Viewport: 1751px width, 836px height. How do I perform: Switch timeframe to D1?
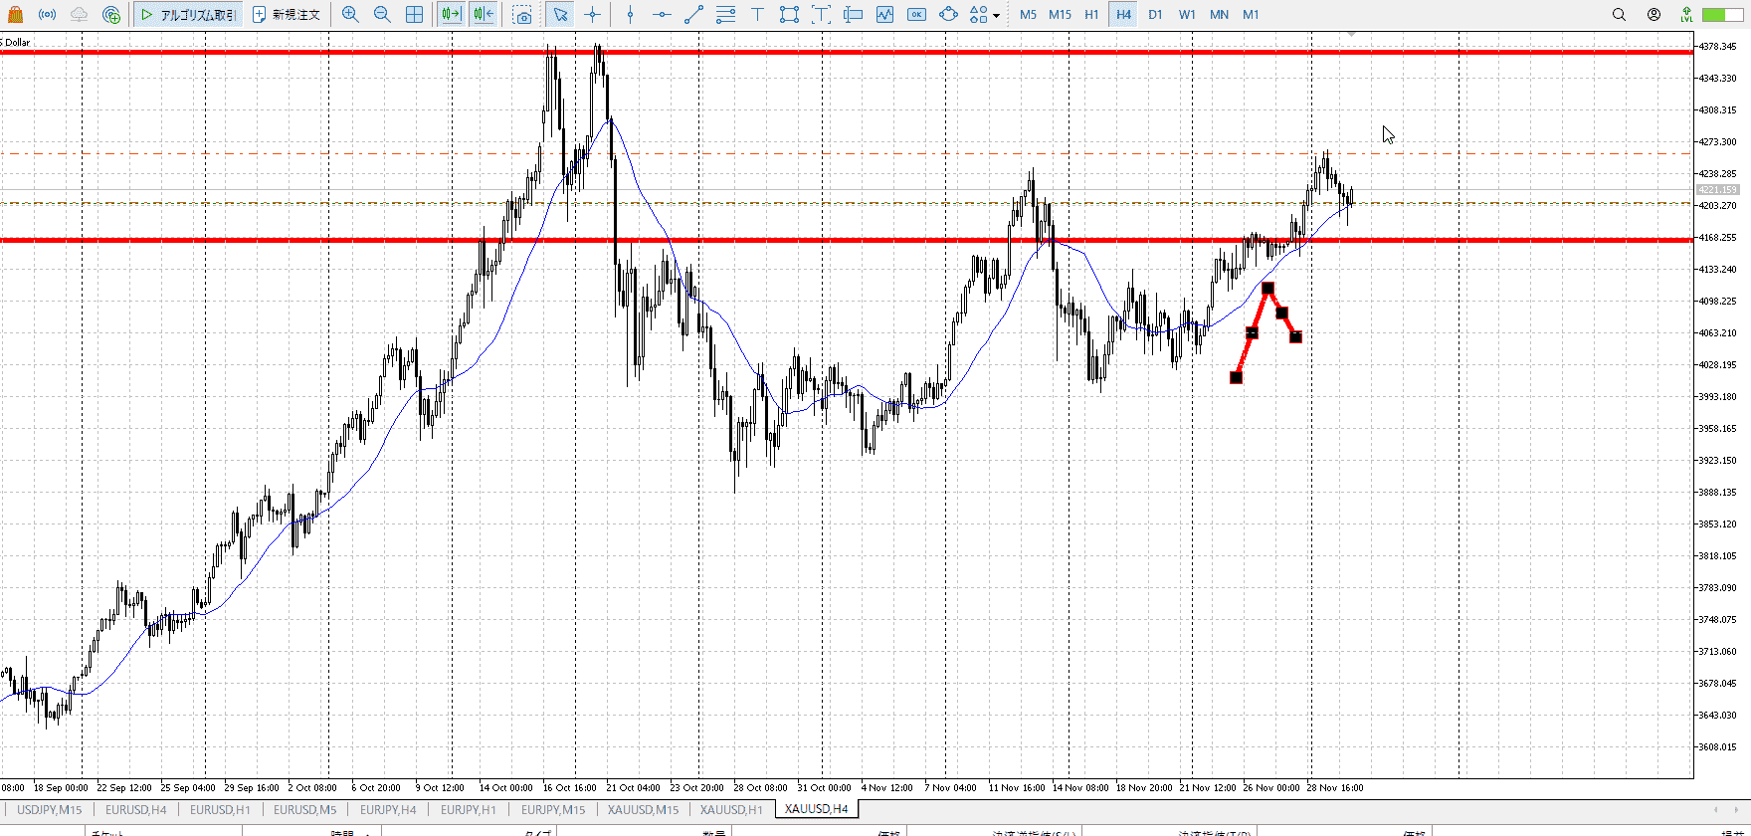point(1155,15)
